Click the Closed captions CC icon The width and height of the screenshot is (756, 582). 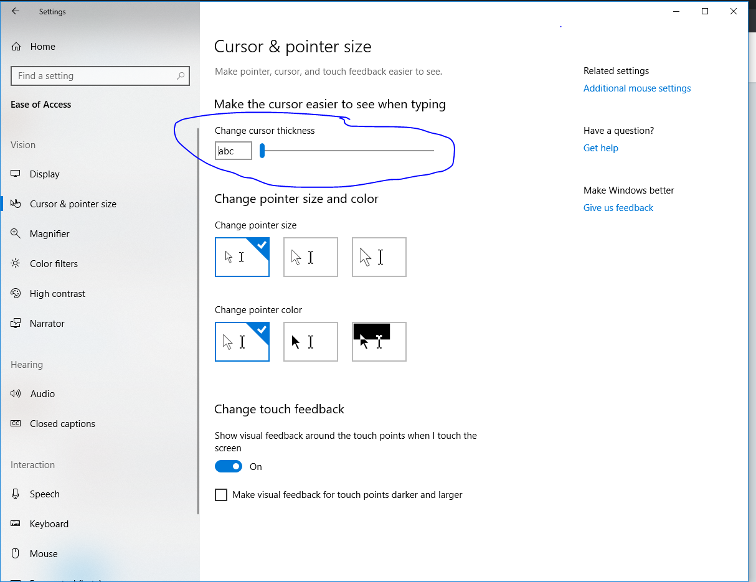point(16,424)
